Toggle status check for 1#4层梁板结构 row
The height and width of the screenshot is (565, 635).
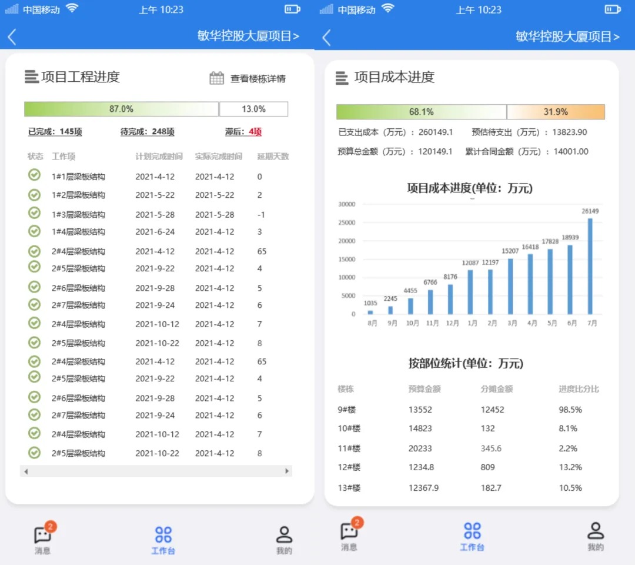[x=35, y=231]
